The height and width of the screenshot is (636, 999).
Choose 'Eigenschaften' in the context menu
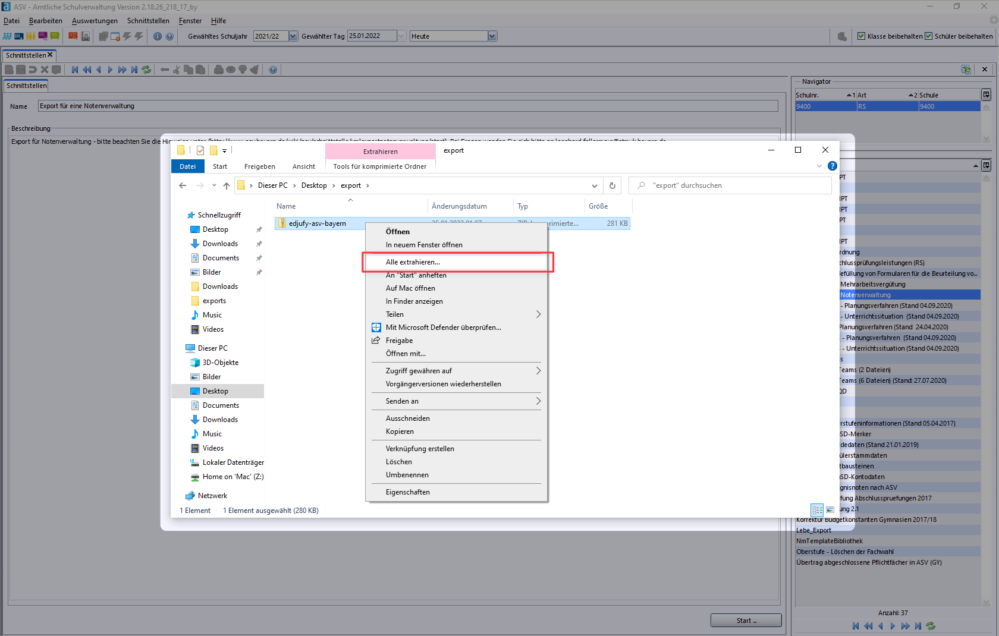tap(407, 492)
